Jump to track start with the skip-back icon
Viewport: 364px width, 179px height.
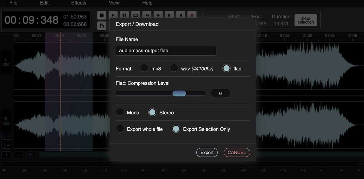point(169,15)
